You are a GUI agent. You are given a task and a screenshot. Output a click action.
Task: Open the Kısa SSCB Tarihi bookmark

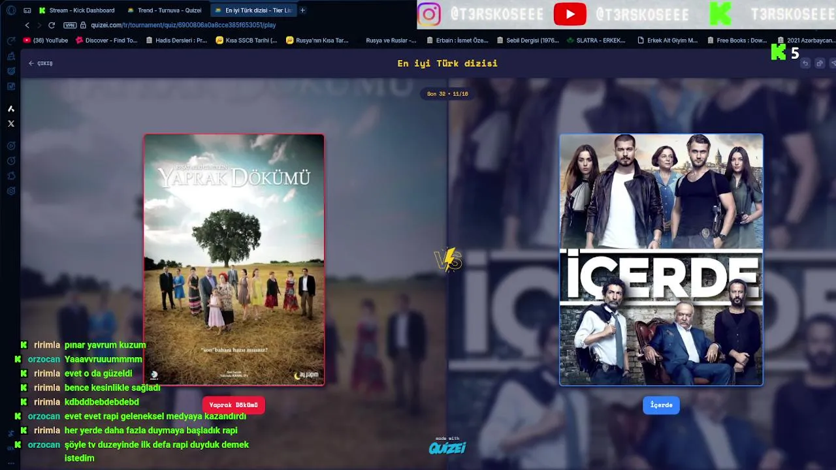246,40
